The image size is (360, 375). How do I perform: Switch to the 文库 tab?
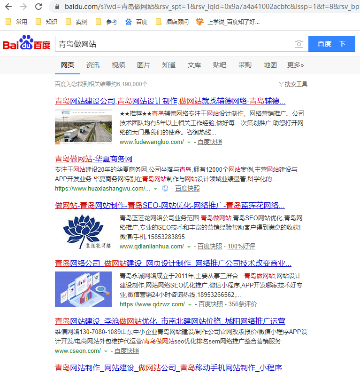pyautogui.click(x=194, y=65)
